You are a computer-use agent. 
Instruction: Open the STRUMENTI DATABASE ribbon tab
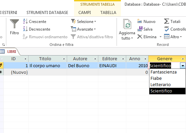[47, 13]
